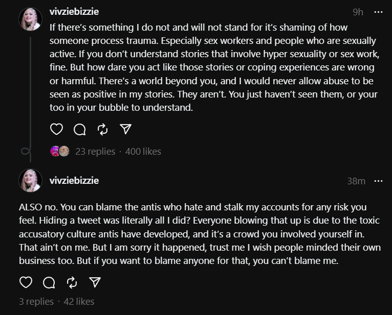
Task: View the 400 likes list
Action: pos(143,152)
